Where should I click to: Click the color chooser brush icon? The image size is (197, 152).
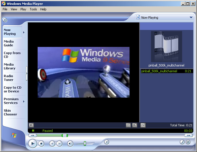pyautogui.click(x=182, y=142)
